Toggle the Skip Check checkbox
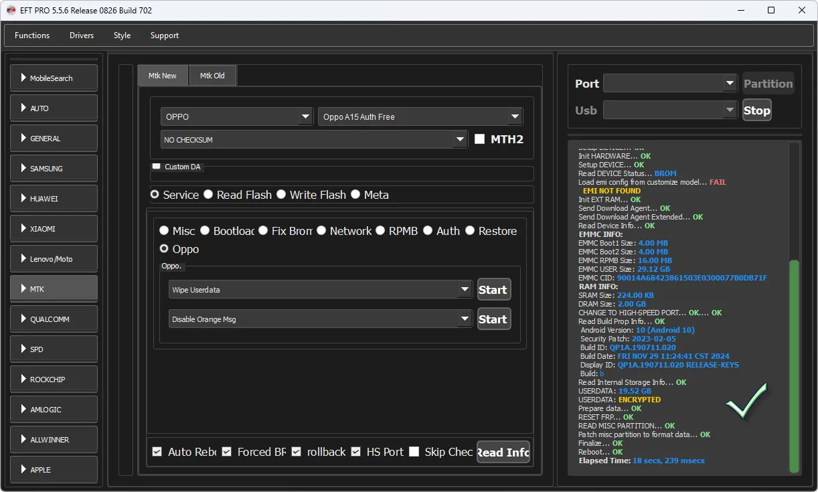Image resolution: width=818 pixels, height=492 pixels. tap(414, 452)
